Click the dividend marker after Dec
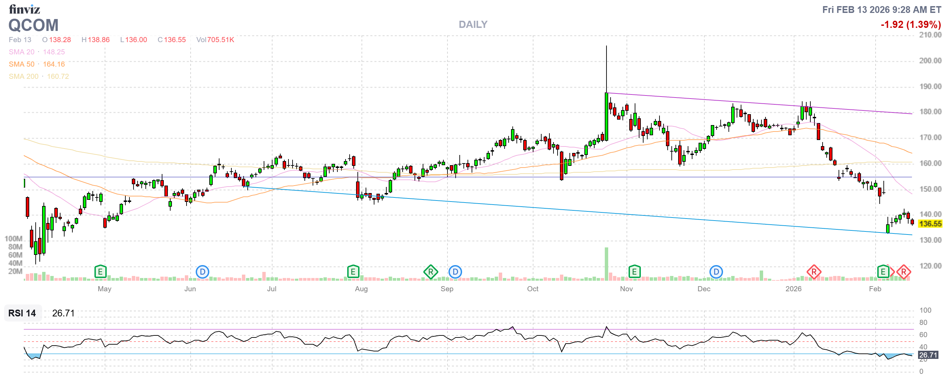This screenshot has height=382, width=950. point(716,272)
